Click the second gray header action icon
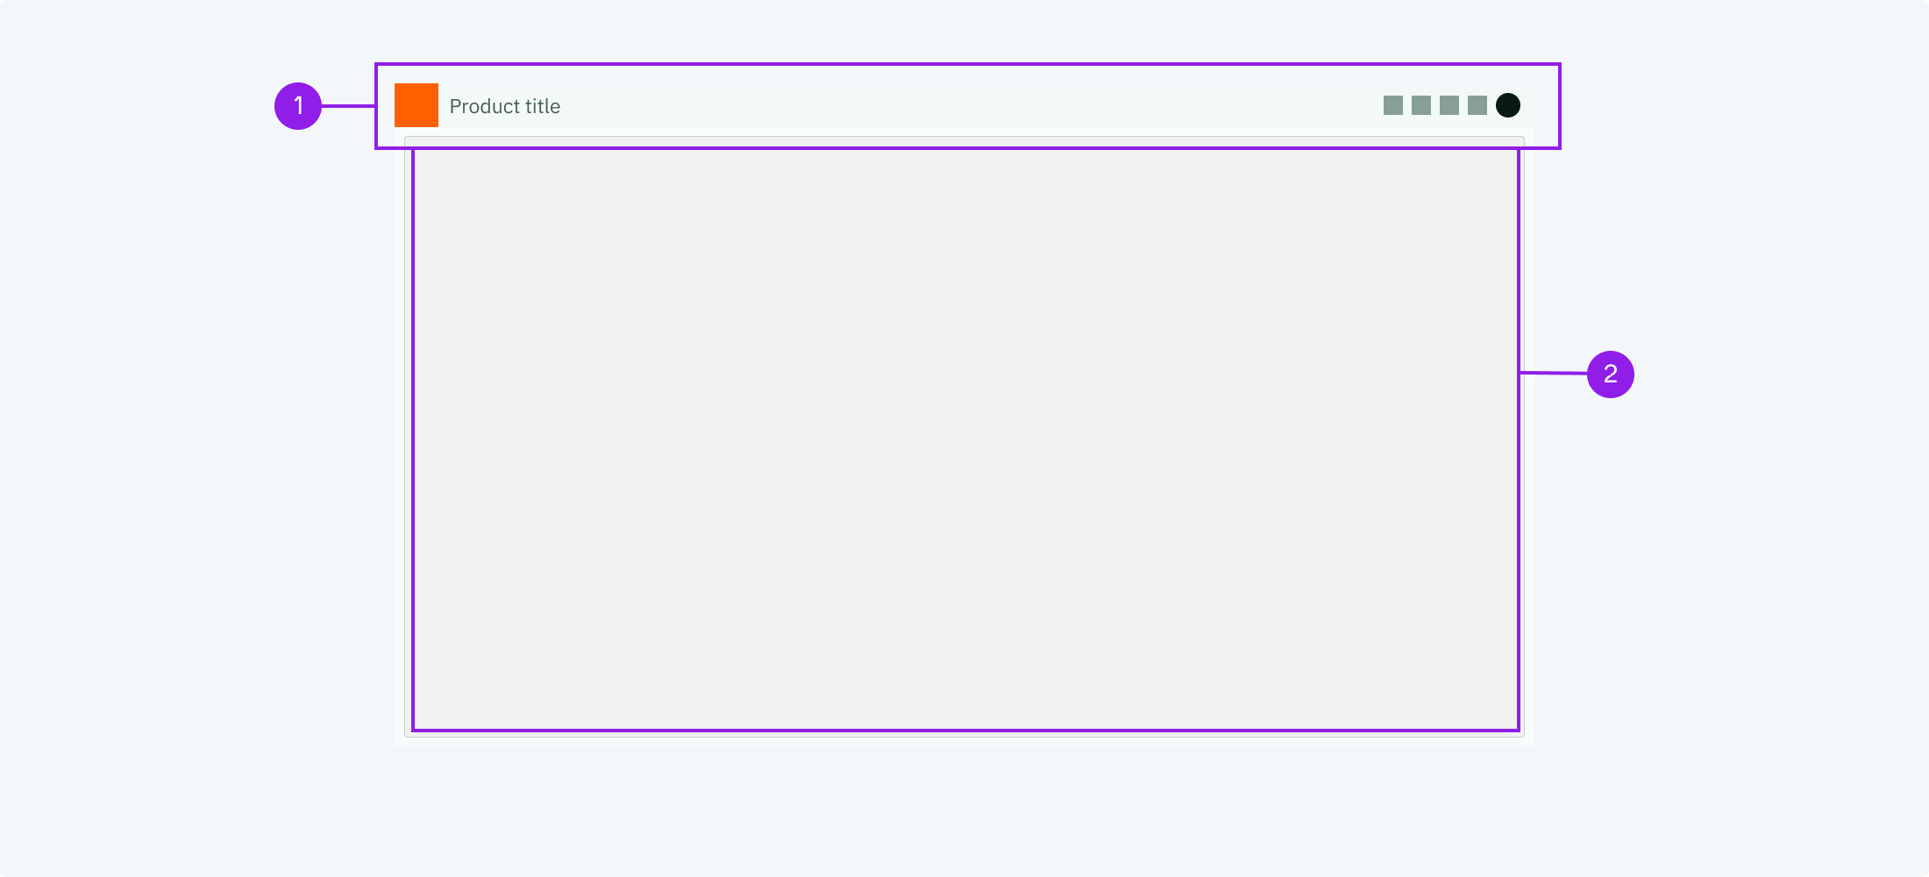Image resolution: width=1929 pixels, height=877 pixels. click(x=1421, y=105)
